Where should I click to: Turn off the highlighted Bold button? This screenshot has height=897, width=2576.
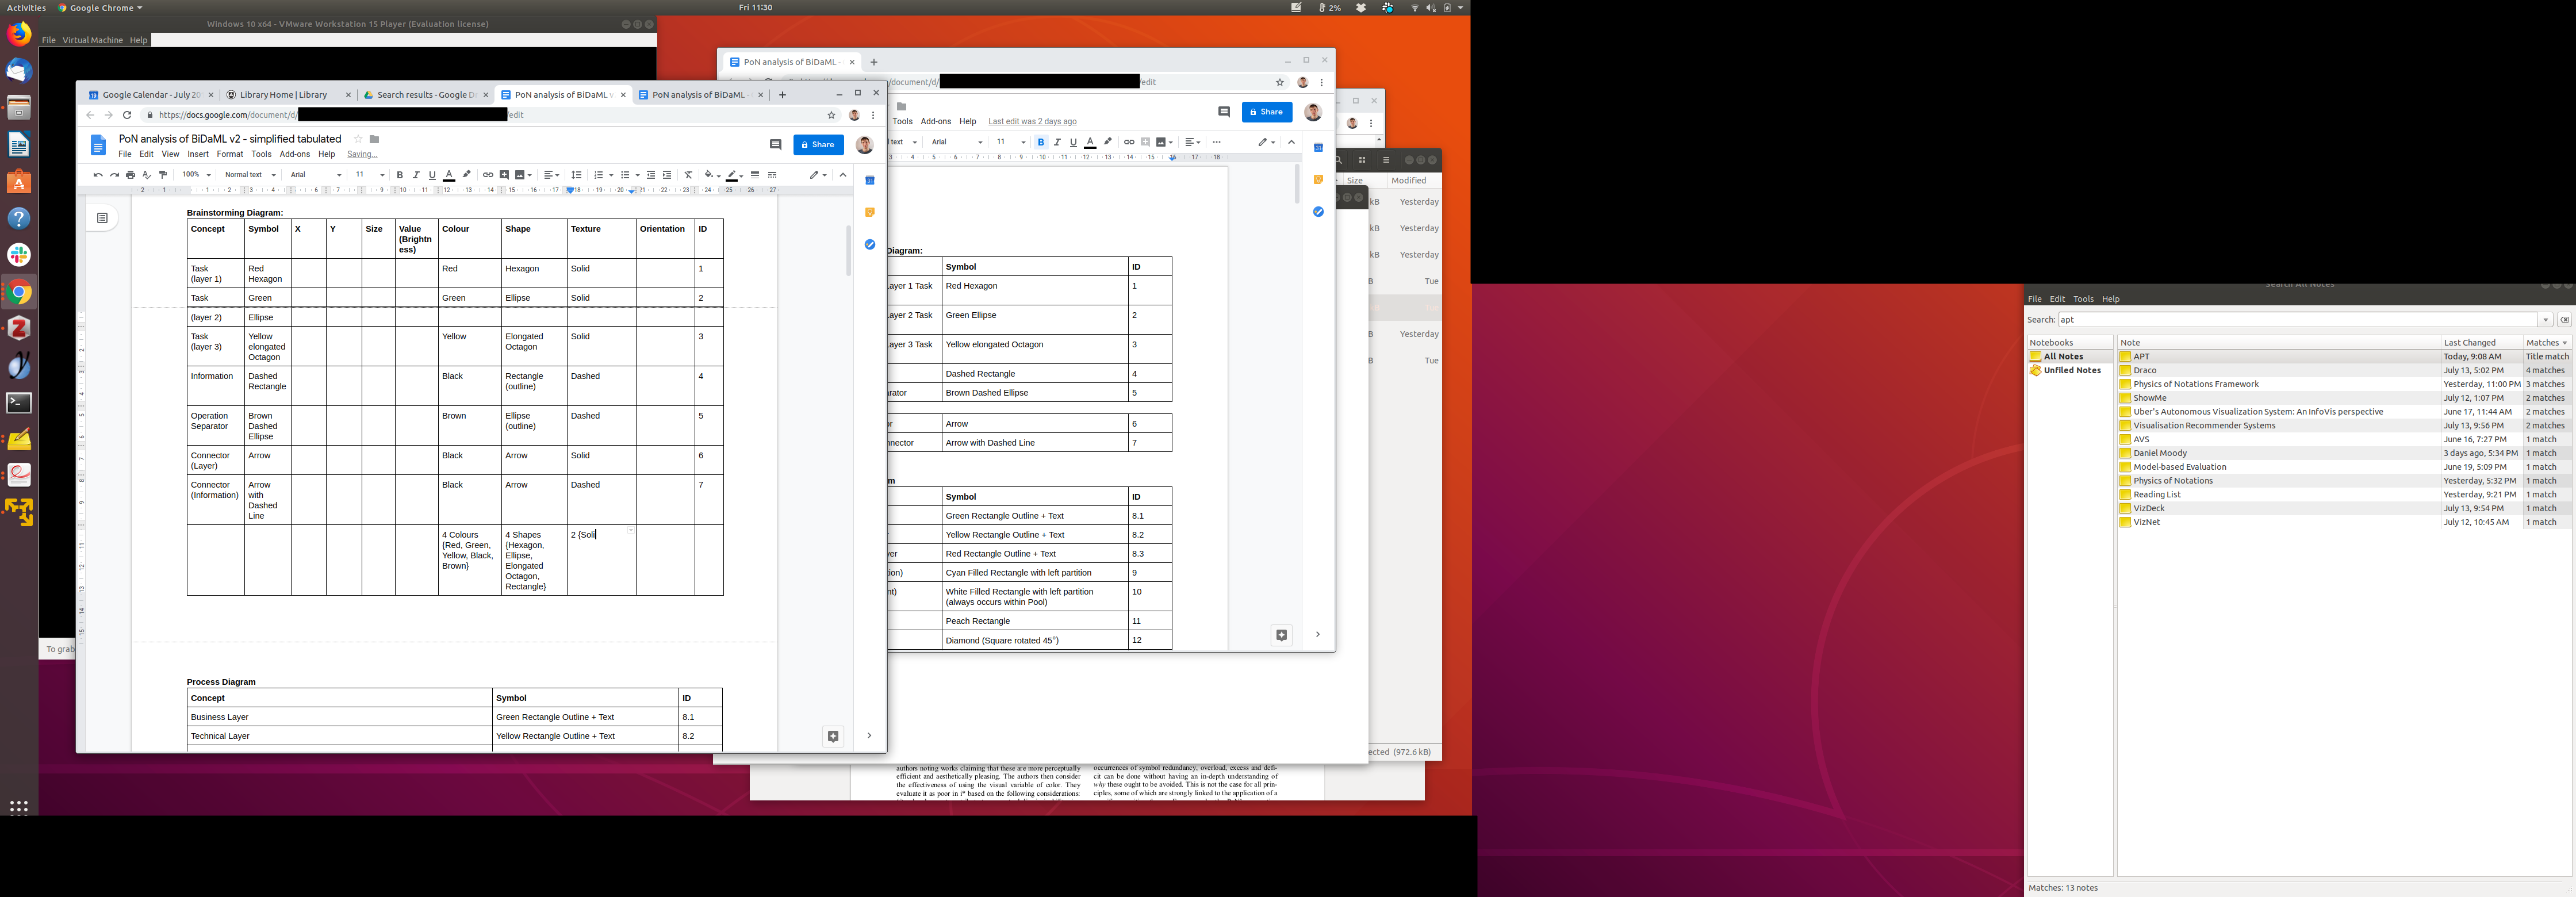pos(1040,142)
